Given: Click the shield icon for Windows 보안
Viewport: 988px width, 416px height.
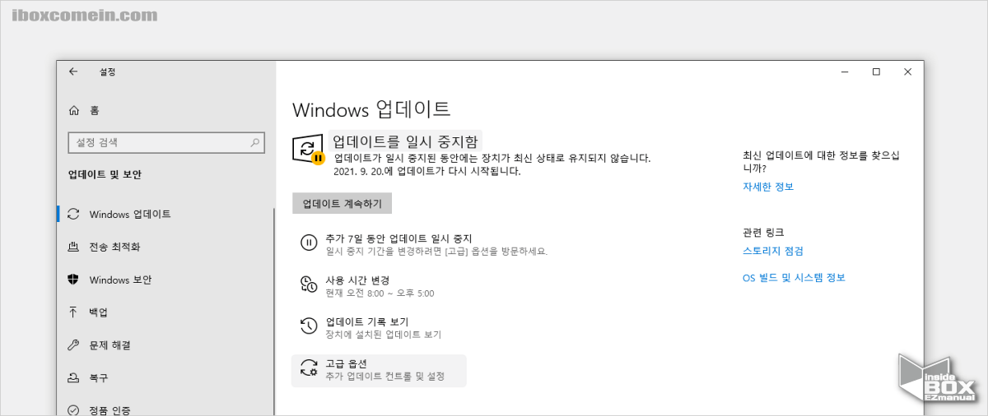Looking at the screenshot, I should pyautogui.click(x=74, y=280).
